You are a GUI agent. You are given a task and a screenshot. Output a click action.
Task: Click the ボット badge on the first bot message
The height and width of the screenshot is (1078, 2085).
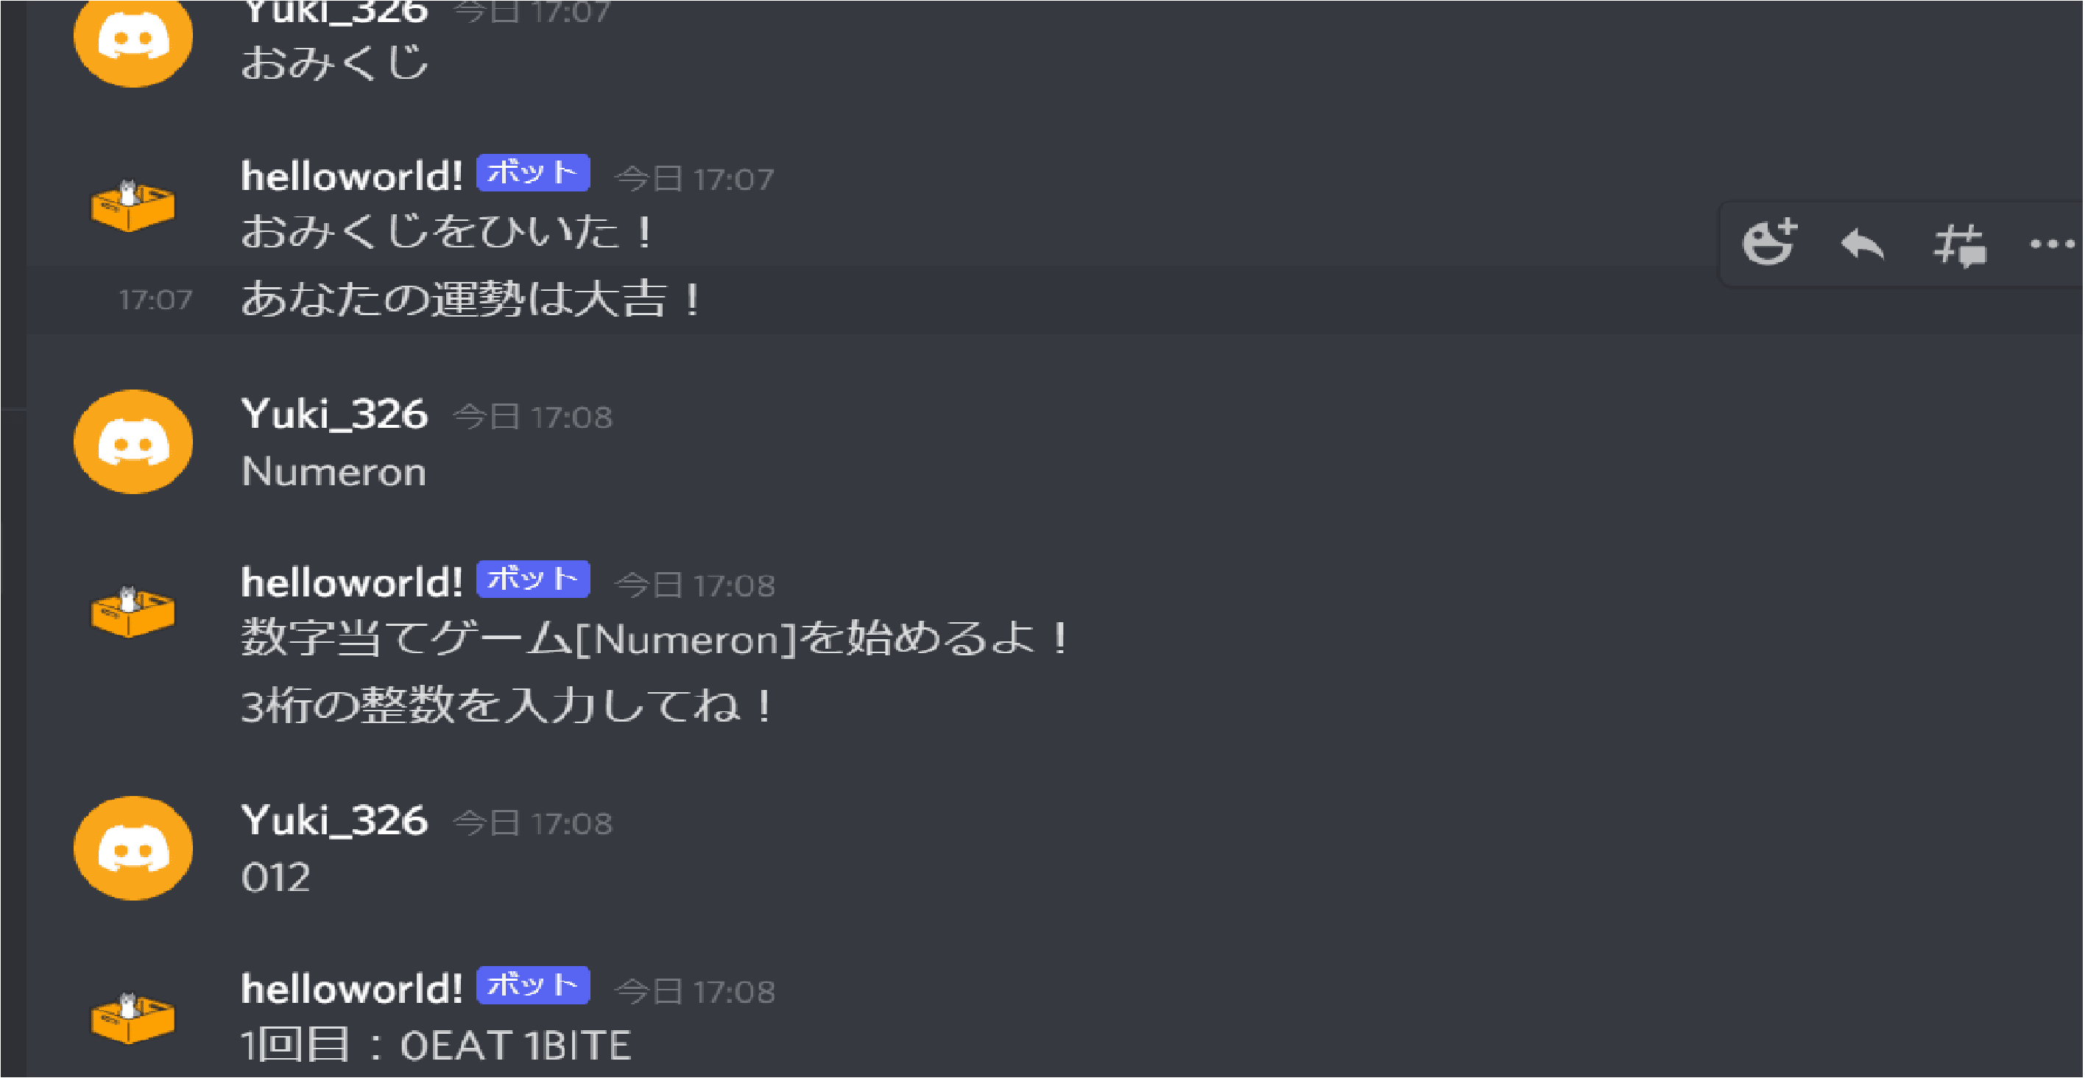tap(532, 172)
